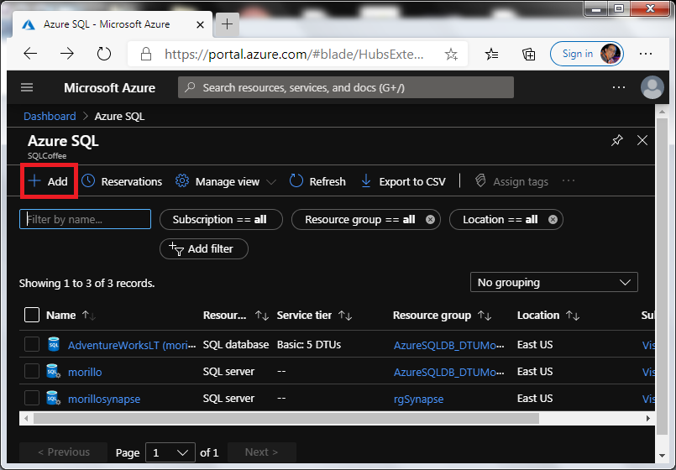Check the morillosynapse row checkbox
The height and width of the screenshot is (470, 676).
point(32,398)
